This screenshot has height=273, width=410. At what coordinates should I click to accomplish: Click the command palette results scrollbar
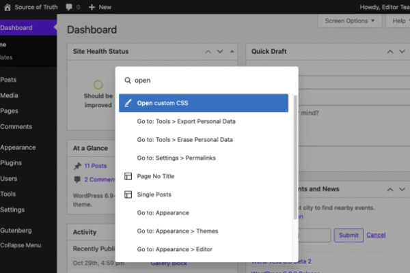pyautogui.click(x=295, y=157)
